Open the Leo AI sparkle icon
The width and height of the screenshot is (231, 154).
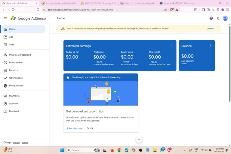tap(213, 10)
